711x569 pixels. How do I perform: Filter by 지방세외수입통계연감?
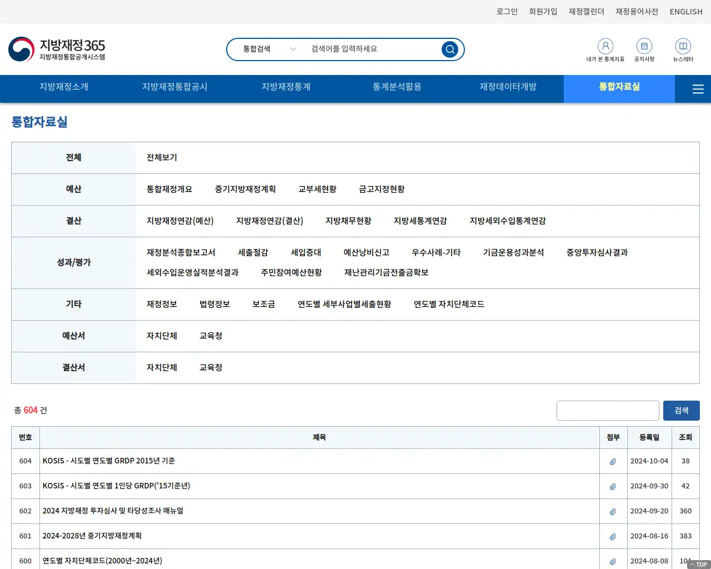[508, 221]
